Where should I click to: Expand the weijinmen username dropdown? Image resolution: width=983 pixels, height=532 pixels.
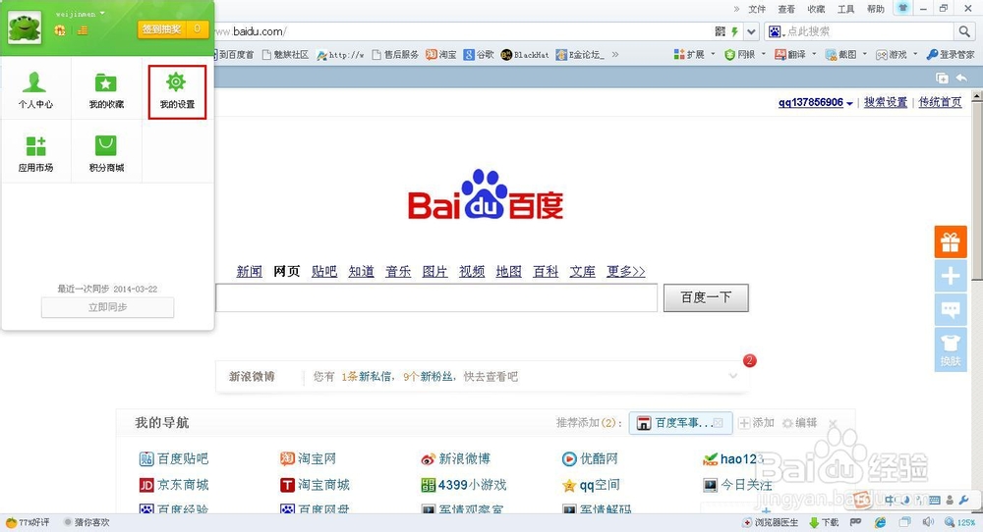pyautogui.click(x=102, y=13)
